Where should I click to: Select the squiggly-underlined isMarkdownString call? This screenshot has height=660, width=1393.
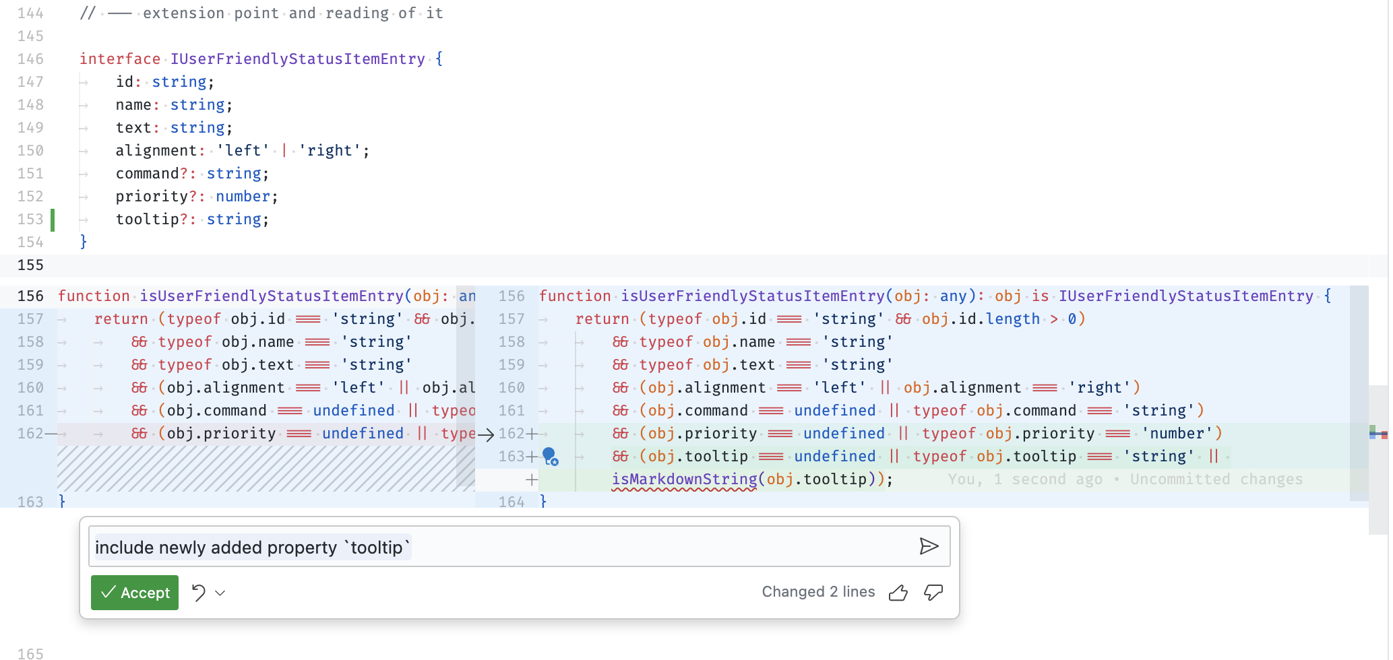click(x=684, y=479)
